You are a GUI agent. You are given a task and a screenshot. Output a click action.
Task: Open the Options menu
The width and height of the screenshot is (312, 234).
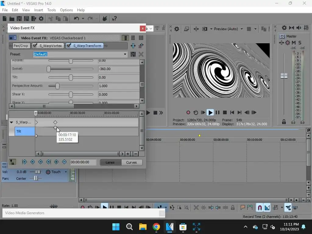point(66,10)
